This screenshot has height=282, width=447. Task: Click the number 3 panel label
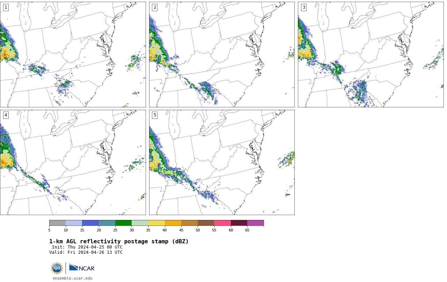[x=303, y=7]
